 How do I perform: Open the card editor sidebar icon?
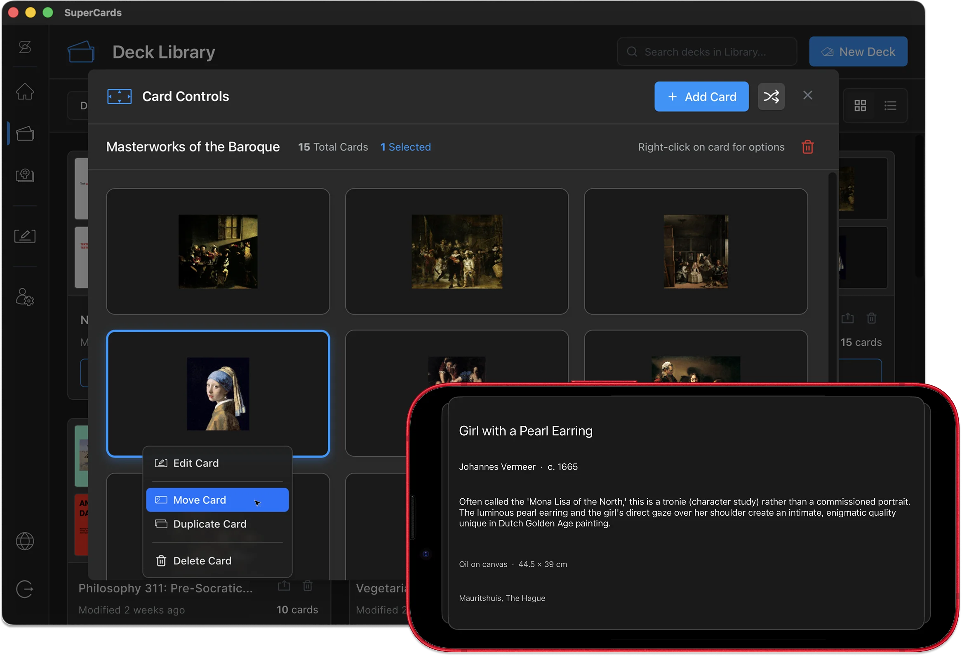click(x=25, y=236)
